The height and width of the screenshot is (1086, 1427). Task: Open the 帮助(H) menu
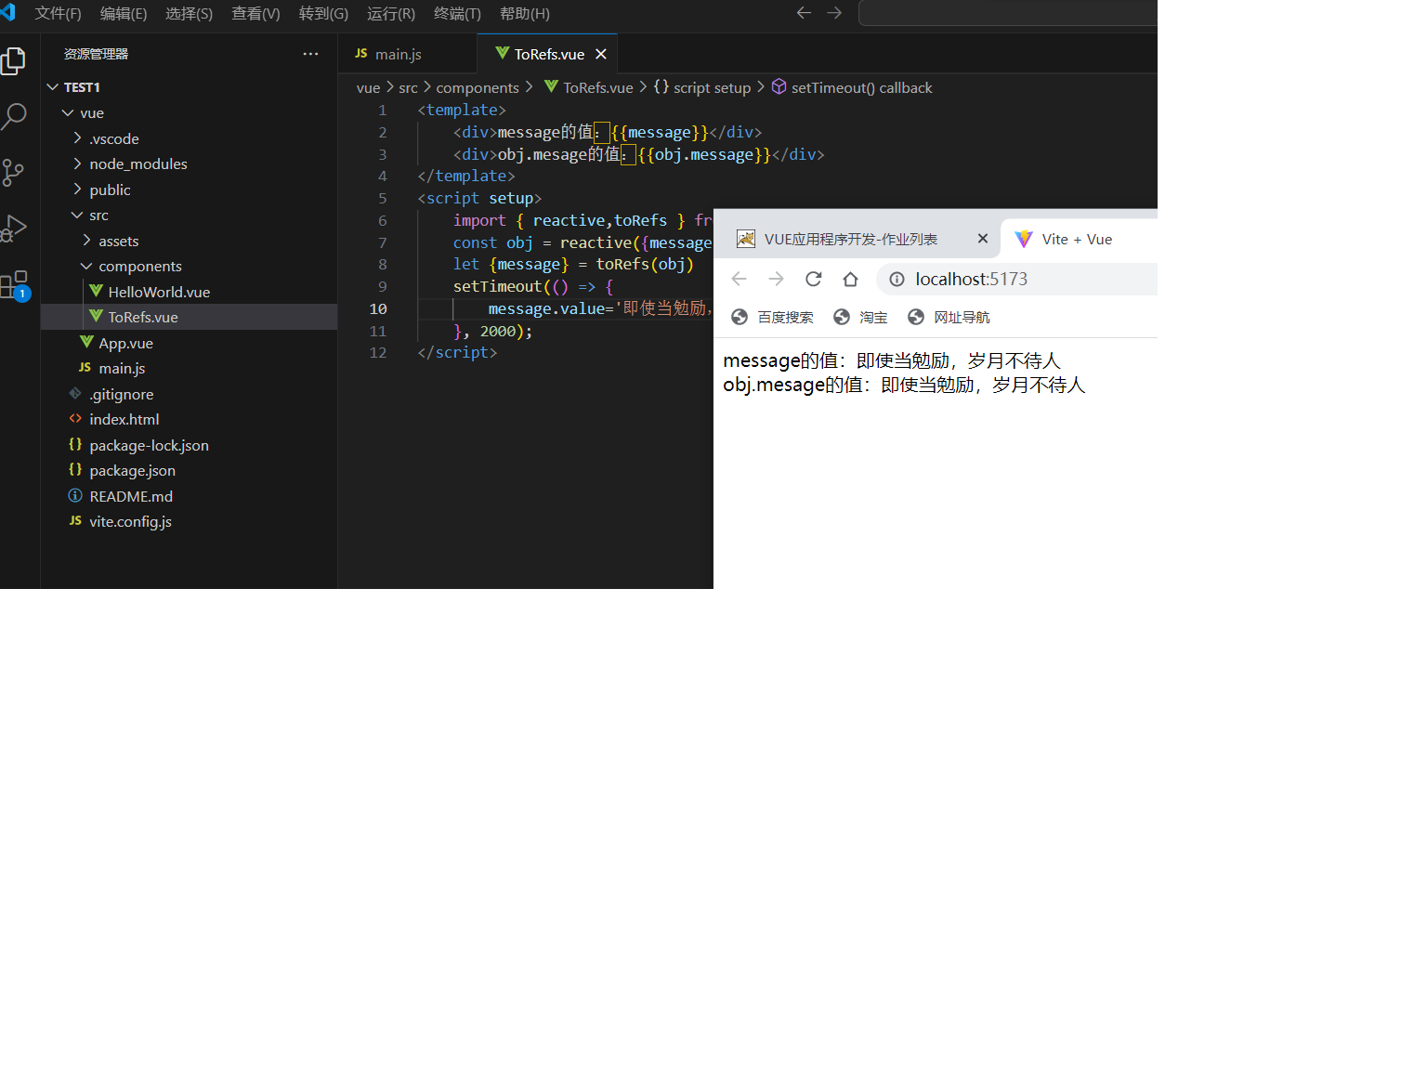[x=525, y=13]
